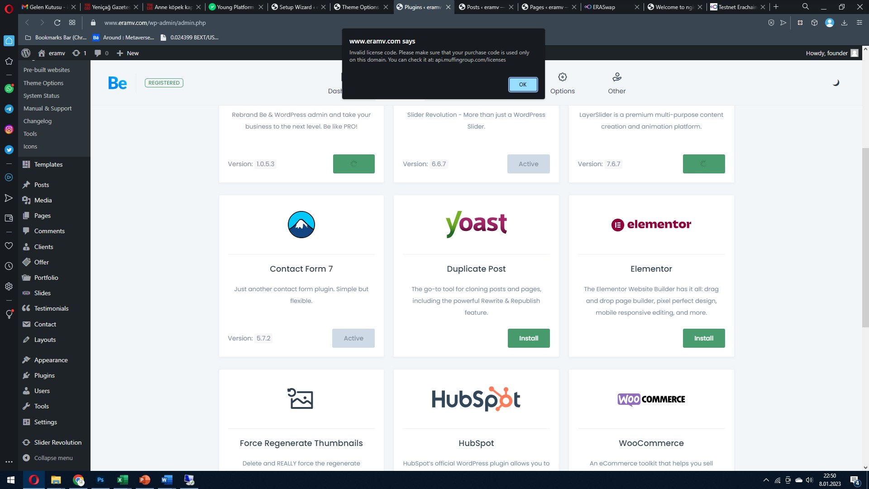Open Templates in admin menu
Screen dimensions: 869x489
click(x=48, y=164)
